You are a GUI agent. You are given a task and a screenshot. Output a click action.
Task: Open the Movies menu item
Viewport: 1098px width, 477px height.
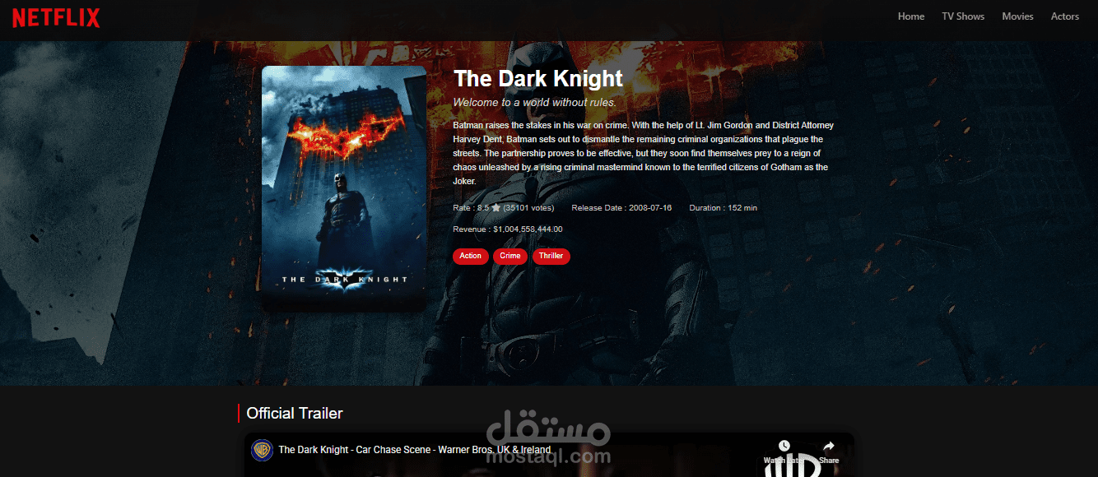[x=1017, y=16]
